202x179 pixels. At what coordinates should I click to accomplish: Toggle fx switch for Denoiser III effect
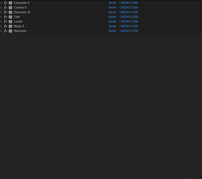point(5,12)
